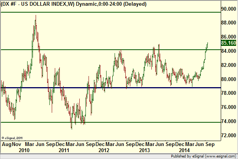Click the Published by eSignal footer text
Screen dimensions: 238x159
(x=204, y=156)
